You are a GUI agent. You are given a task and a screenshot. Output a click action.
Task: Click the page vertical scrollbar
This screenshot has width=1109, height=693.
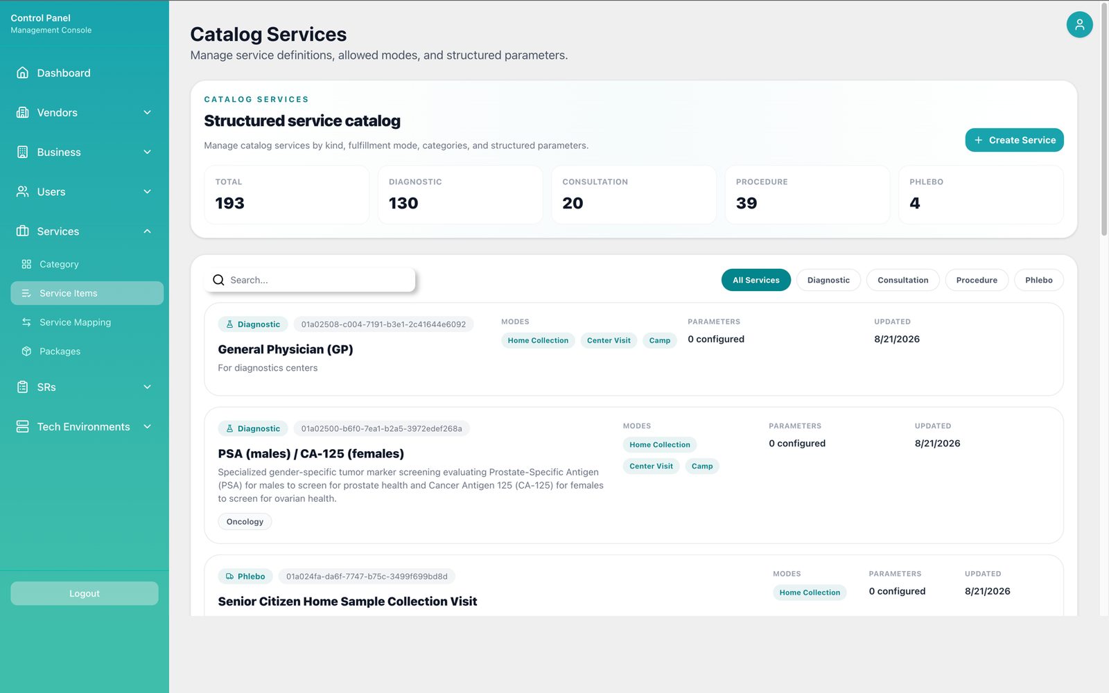(1104, 119)
